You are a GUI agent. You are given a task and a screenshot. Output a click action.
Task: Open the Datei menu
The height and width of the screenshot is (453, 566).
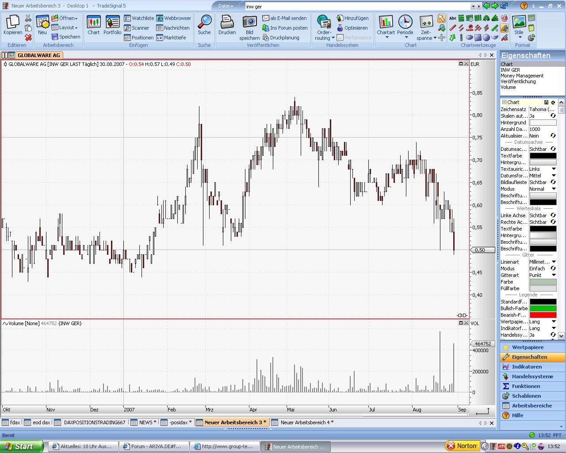[226, 6]
